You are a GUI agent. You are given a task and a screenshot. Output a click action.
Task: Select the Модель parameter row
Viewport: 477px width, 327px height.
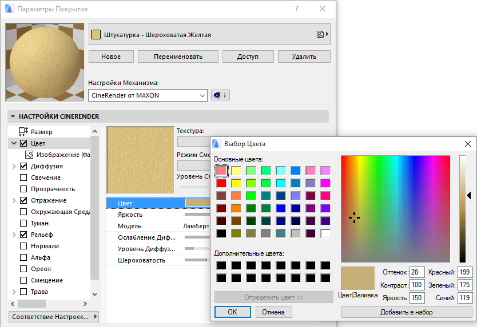(x=158, y=226)
